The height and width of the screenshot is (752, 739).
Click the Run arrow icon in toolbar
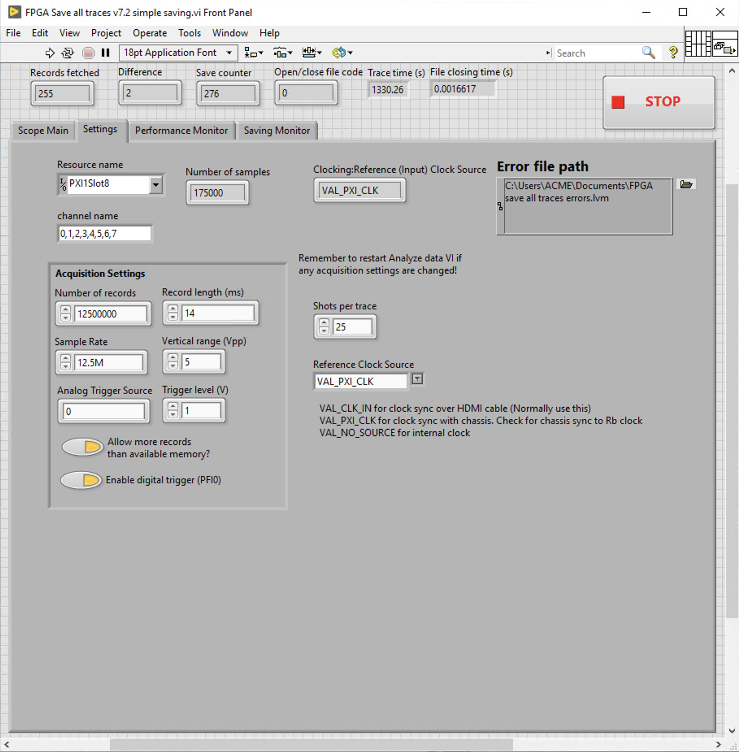click(x=50, y=53)
